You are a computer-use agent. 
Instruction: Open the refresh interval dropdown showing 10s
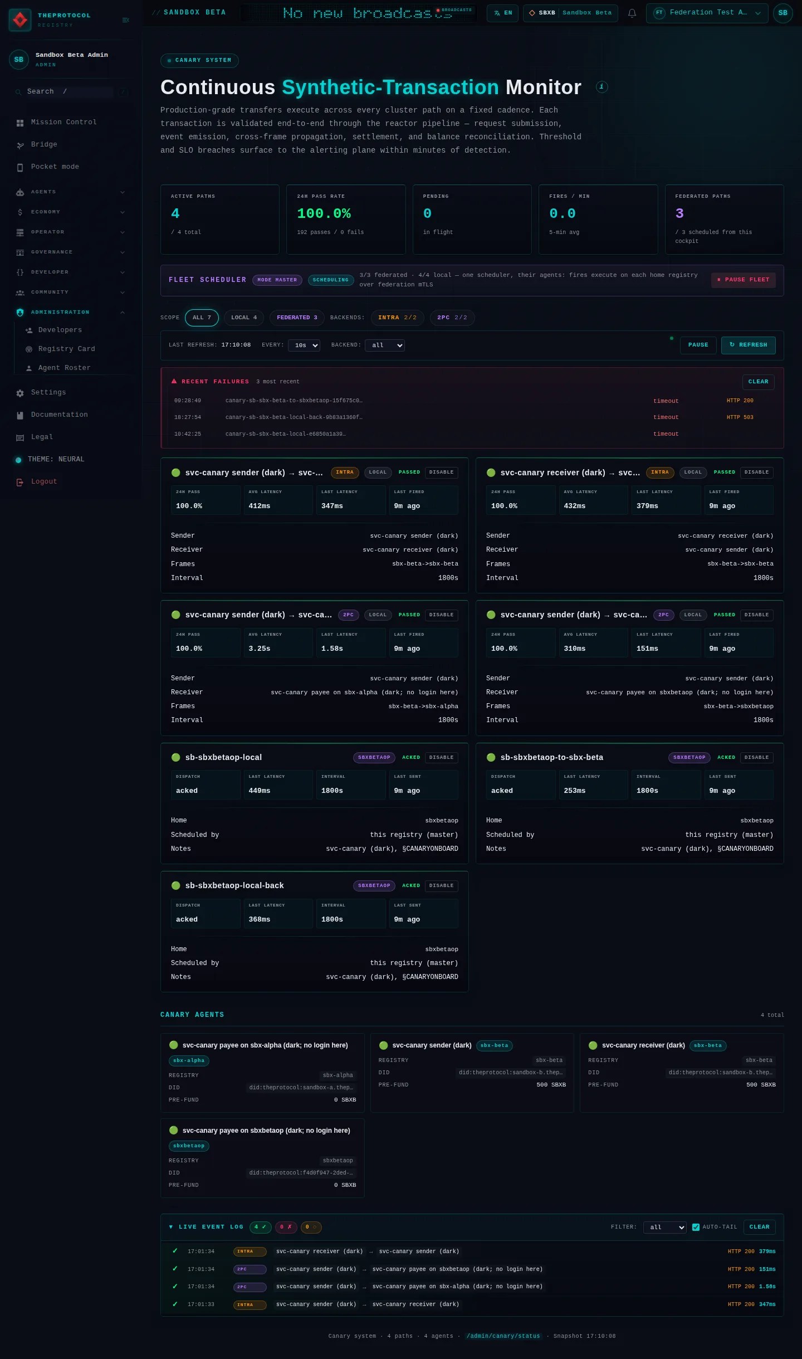pyautogui.click(x=304, y=345)
